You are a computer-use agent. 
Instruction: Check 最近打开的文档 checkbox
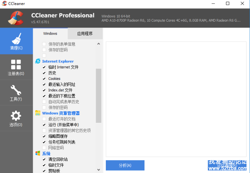pos(44,119)
